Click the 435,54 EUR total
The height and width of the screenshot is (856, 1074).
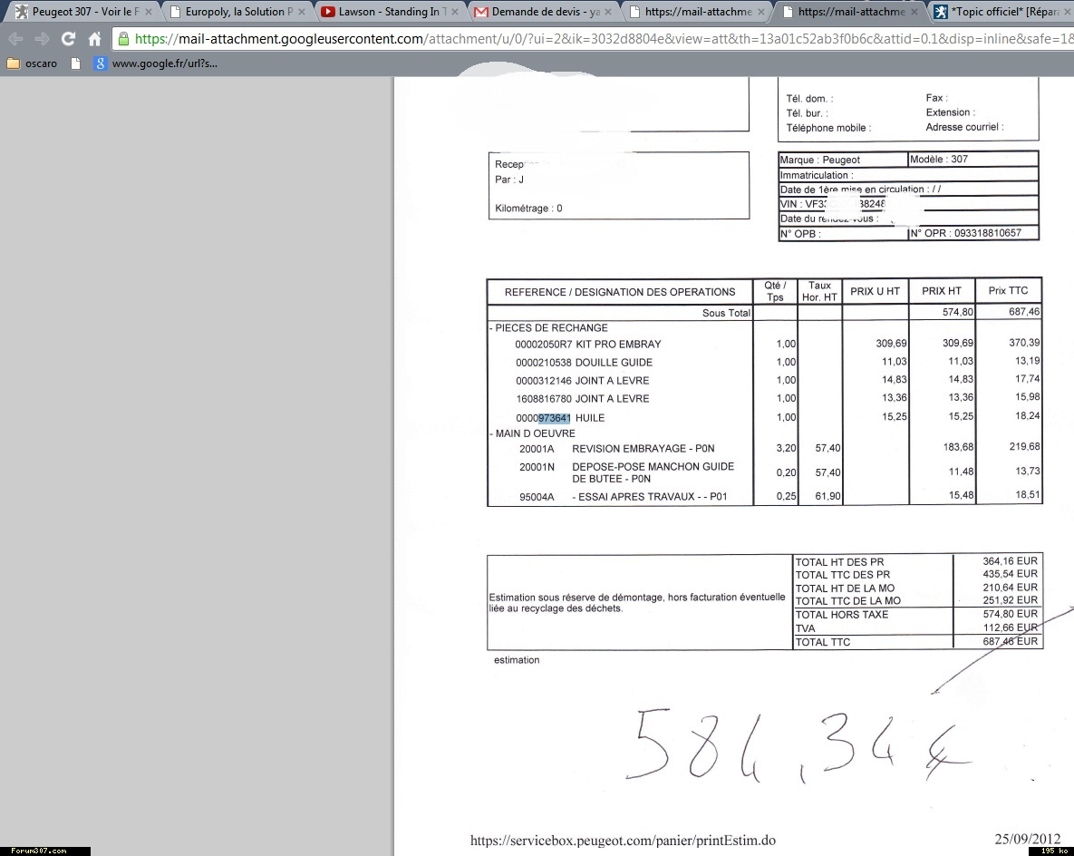point(1010,574)
